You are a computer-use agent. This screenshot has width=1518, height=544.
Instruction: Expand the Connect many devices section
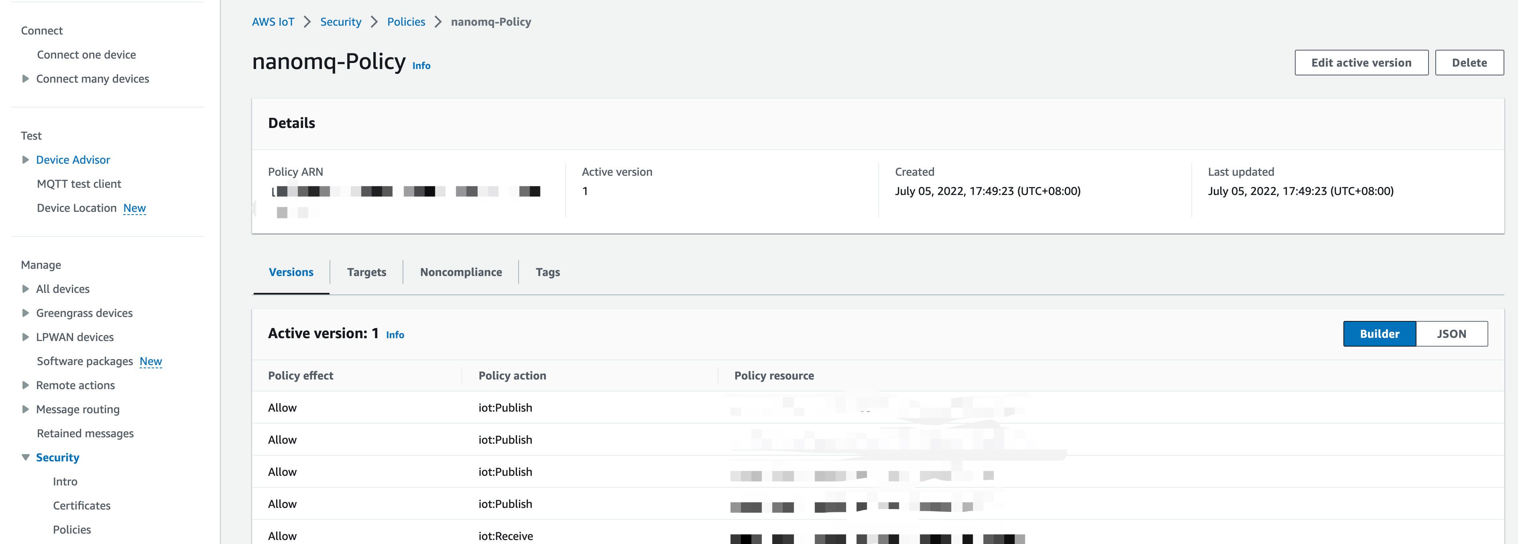pos(25,78)
